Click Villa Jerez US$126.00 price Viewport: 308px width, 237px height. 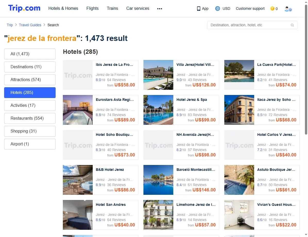(204, 85)
